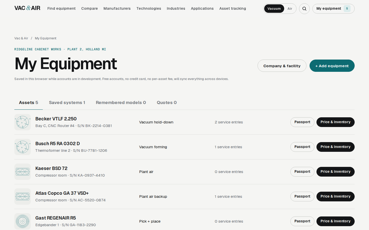Open Price & inventory for Becker VTLF 2.250
The image size is (369, 230).
click(x=335, y=122)
